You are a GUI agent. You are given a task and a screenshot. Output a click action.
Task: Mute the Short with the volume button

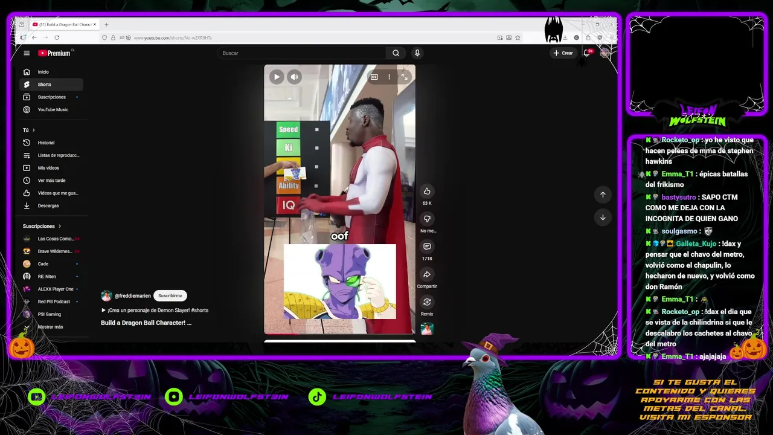pyautogui.click(x=294, y=77)
